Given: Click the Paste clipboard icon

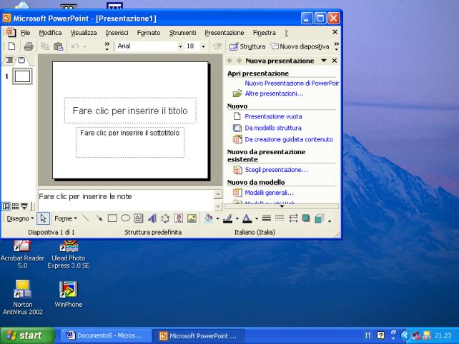Looking at the screenshot, I should click(x=58, y=46).
